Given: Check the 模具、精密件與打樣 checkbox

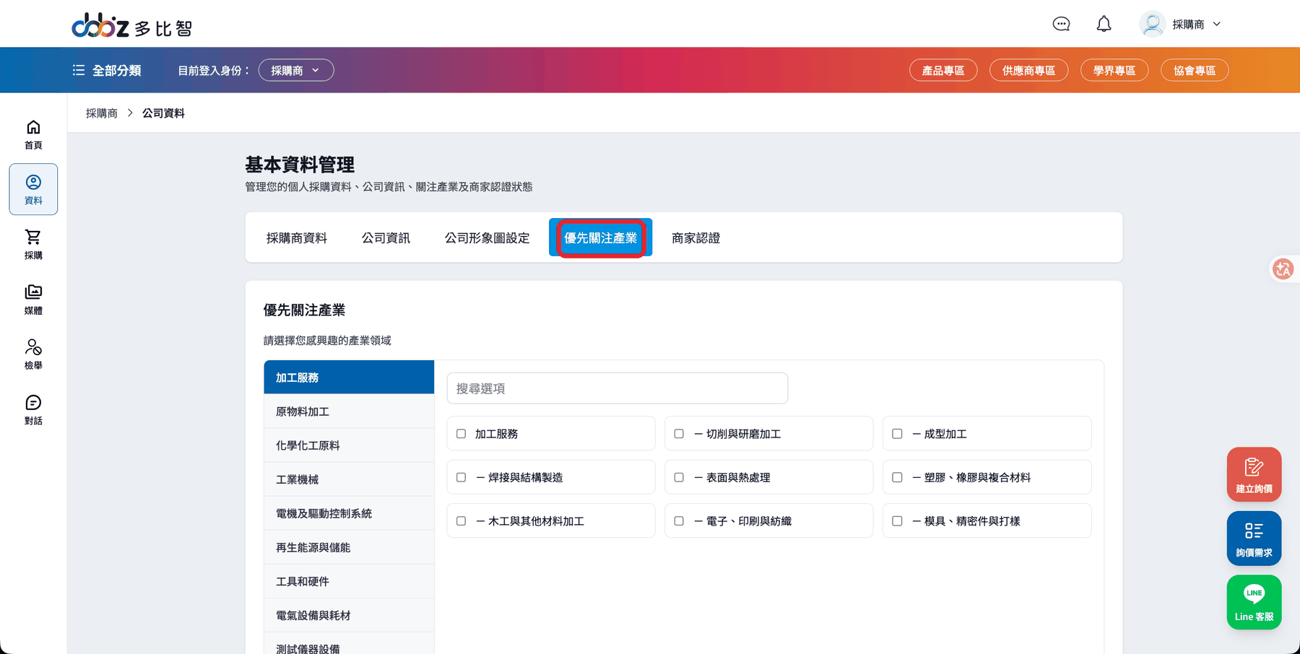Looking at the screenshot, I should pos(897,520).
